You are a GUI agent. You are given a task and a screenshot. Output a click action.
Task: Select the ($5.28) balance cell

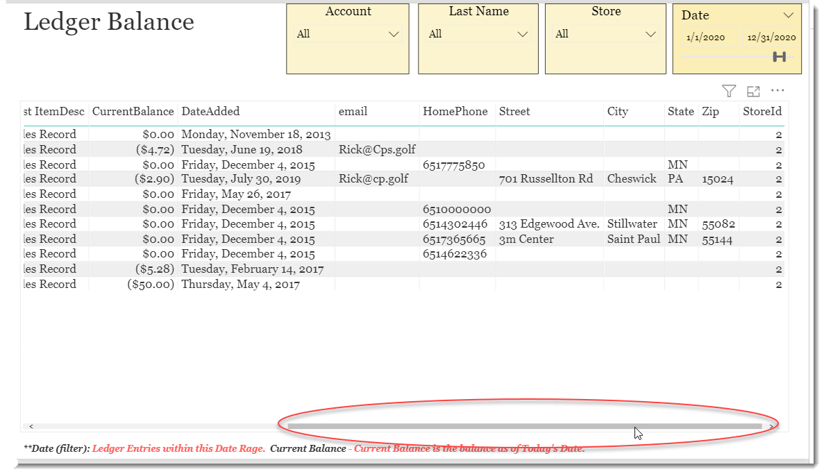click(155, 269)
